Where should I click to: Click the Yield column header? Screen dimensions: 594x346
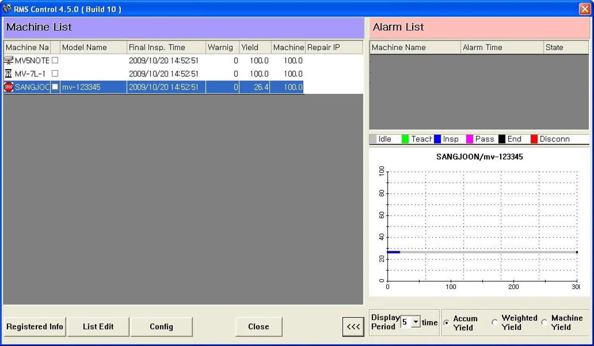[x=255, y=47]
